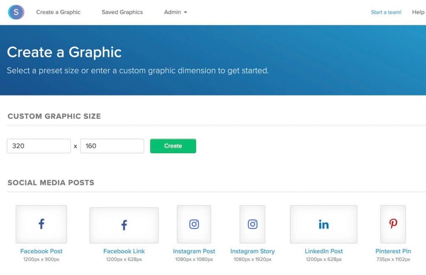This screenshot has height=275, width=426.
Task: Click the Snappa S logo icon
Action: tap(16, 12)
